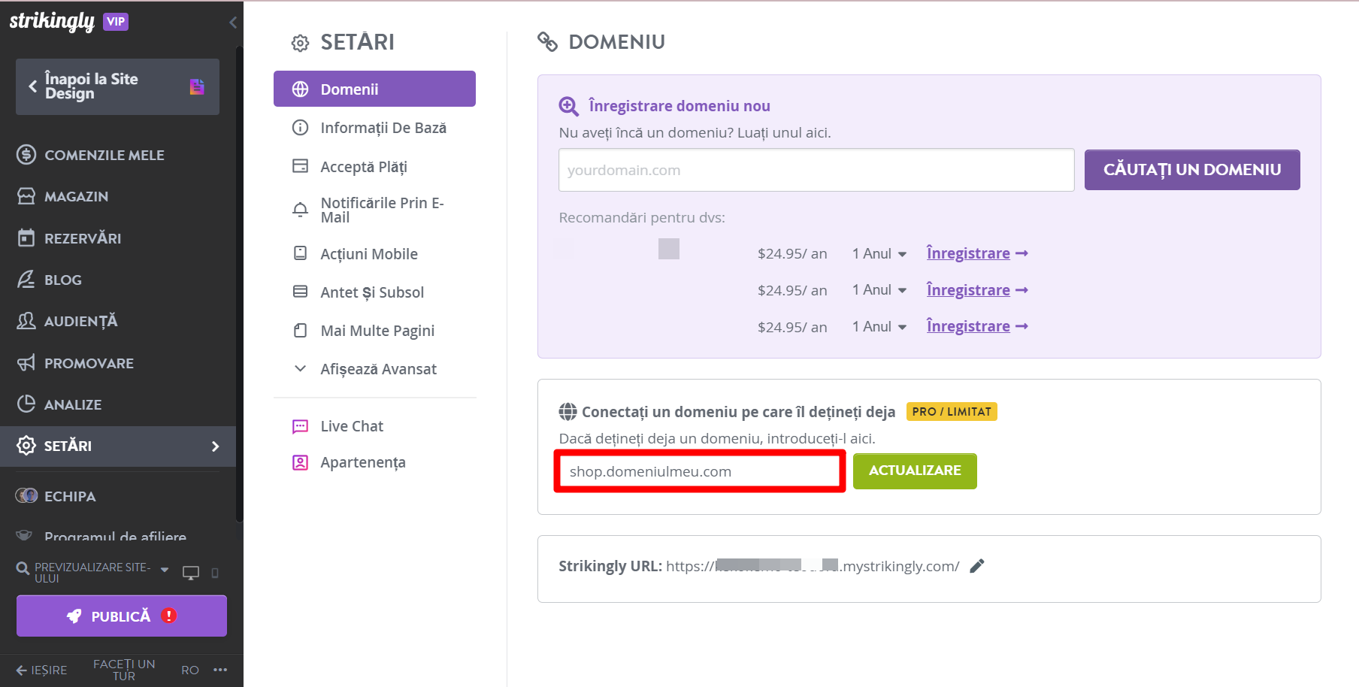This screenshot has height=687, width=1359.
Task: Click the Rezervări calendar icon
Action: point(26,238)
